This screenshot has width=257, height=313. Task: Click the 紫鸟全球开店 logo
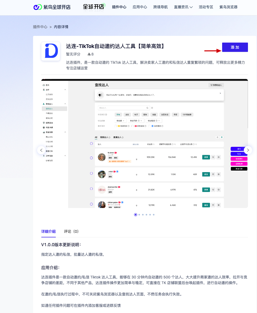coord(52,7)
